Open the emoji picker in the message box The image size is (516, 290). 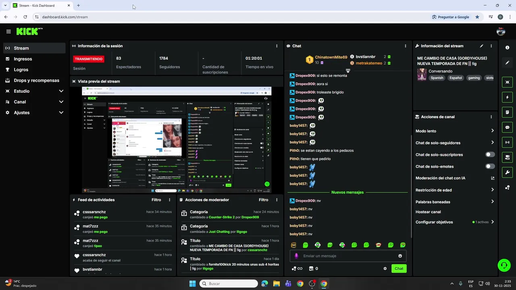point(400,256)
